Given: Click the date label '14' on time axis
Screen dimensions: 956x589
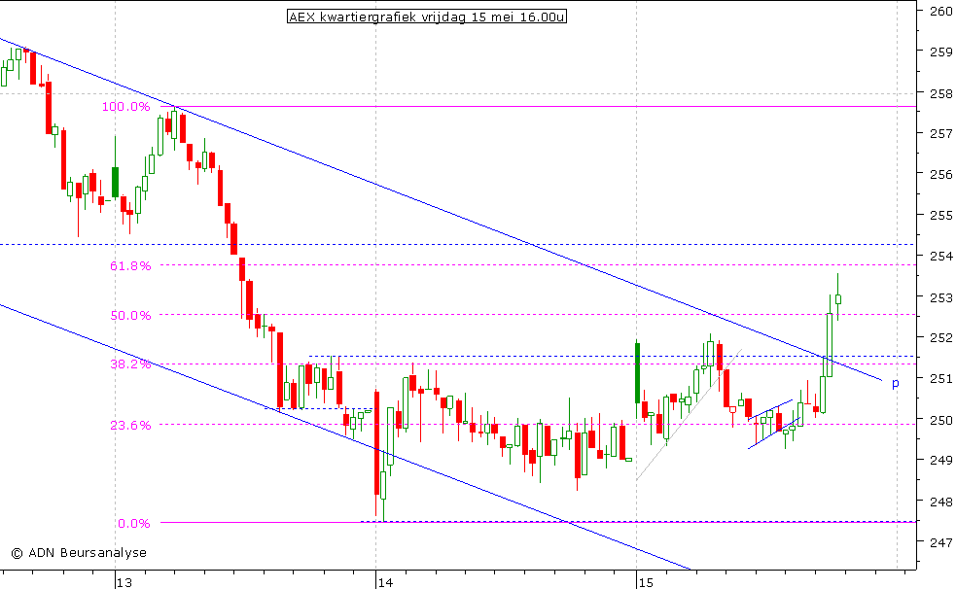Looking at the screenshot, I should click(x=385, y=583).
